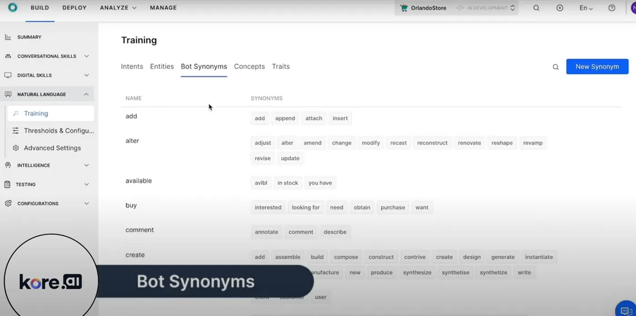Image resolution: width=636 pixels, height=316 pixels.
Task: Click the New Synonym button
Action: (x=597, y=67)
